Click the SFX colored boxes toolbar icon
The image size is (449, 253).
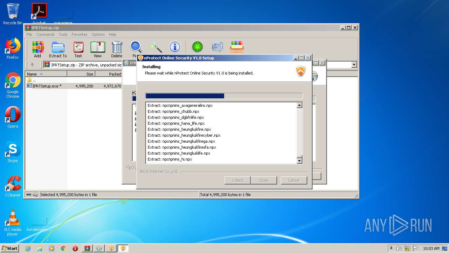pyautogui.click(x=237, y=47)
